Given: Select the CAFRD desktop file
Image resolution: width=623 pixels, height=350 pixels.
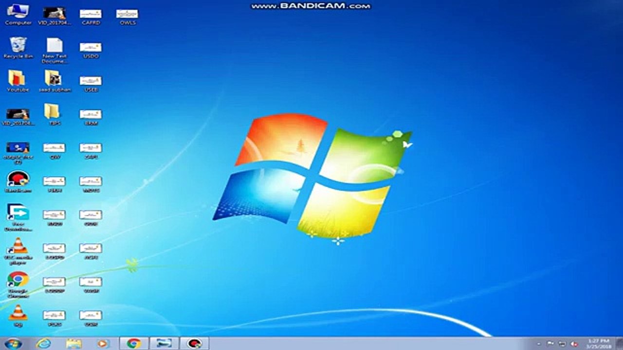Looking at the screenshot, I should [91, 17].
